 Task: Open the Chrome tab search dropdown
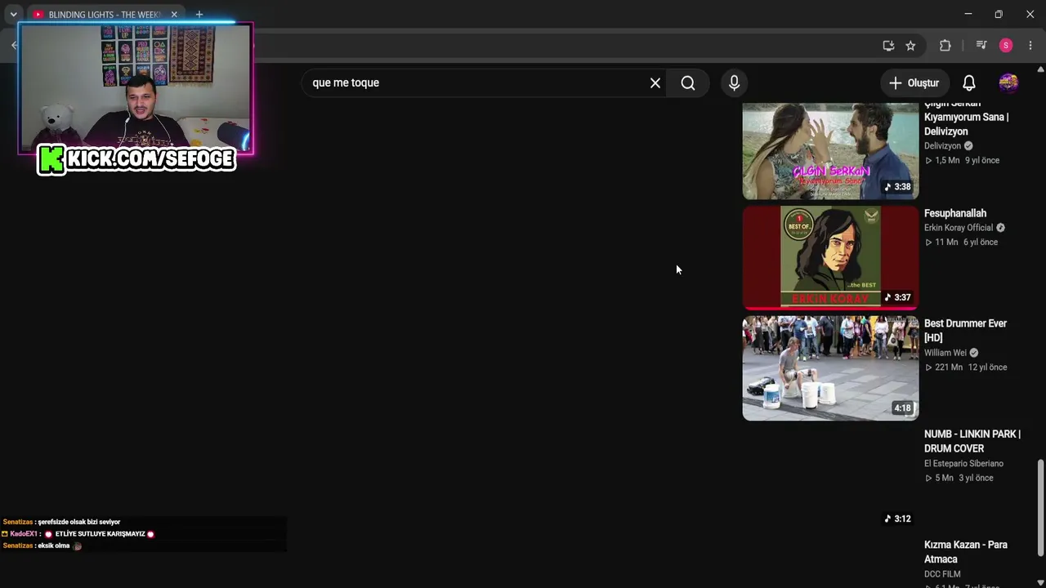click(13, 14)
